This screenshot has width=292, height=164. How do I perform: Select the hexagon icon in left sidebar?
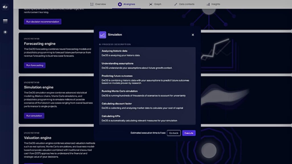[5, 32]
